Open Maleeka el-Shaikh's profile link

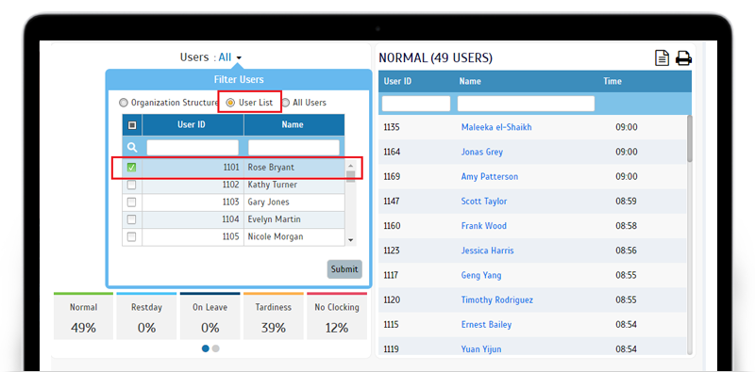tap(496, 127)
